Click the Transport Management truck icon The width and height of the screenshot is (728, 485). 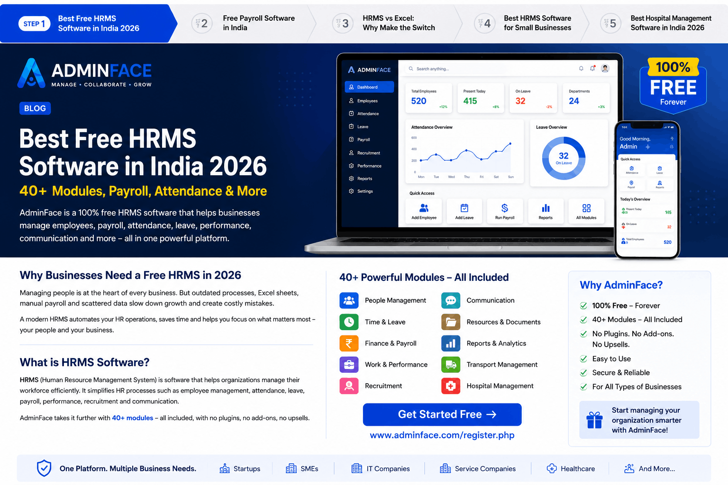(x=451, y=365)
